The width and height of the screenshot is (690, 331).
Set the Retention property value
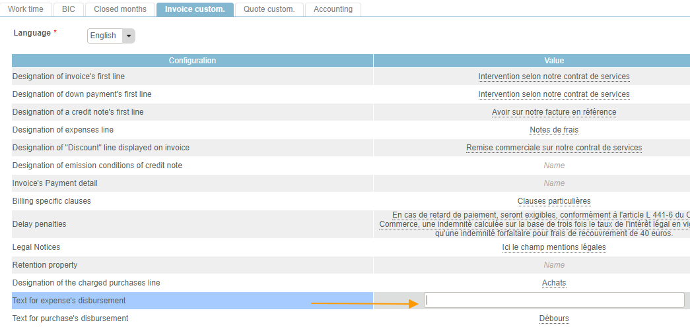coord(553,265)
